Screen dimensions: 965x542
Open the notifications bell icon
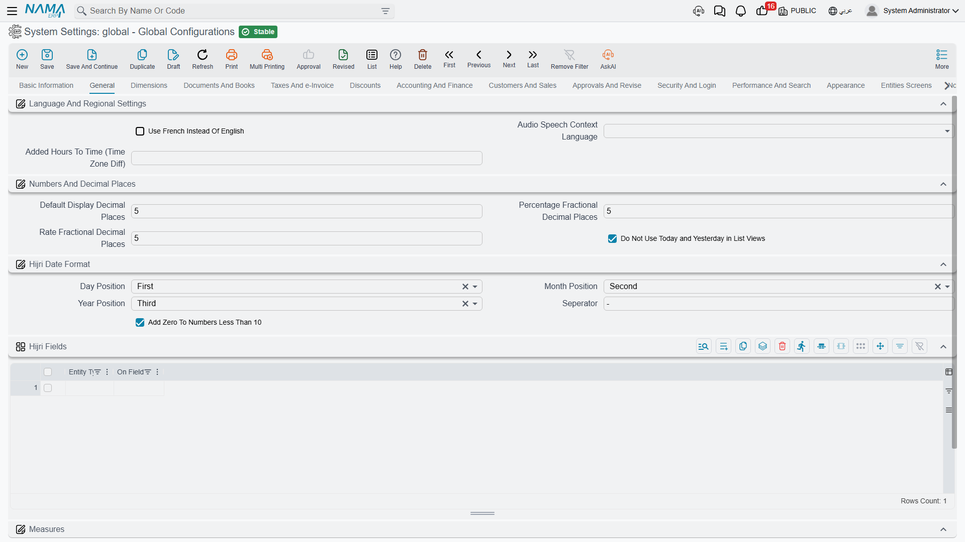740,11
